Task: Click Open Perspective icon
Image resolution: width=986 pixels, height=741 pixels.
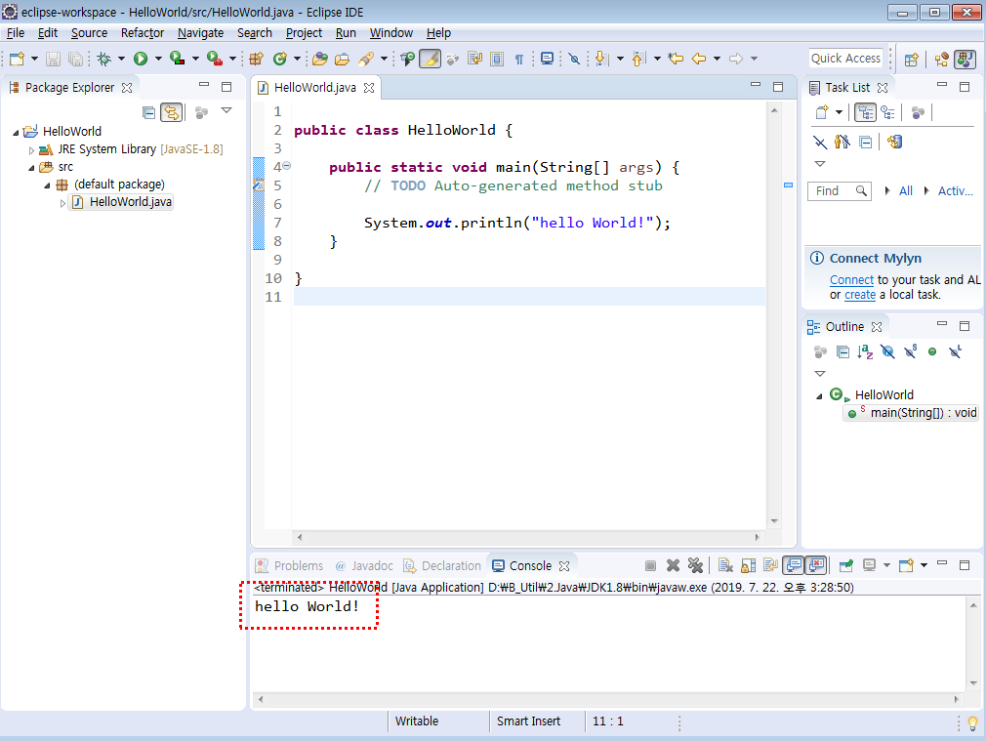Action: click(911, 60)
